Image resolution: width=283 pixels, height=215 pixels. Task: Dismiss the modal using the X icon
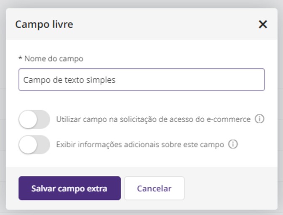(263, 24)
